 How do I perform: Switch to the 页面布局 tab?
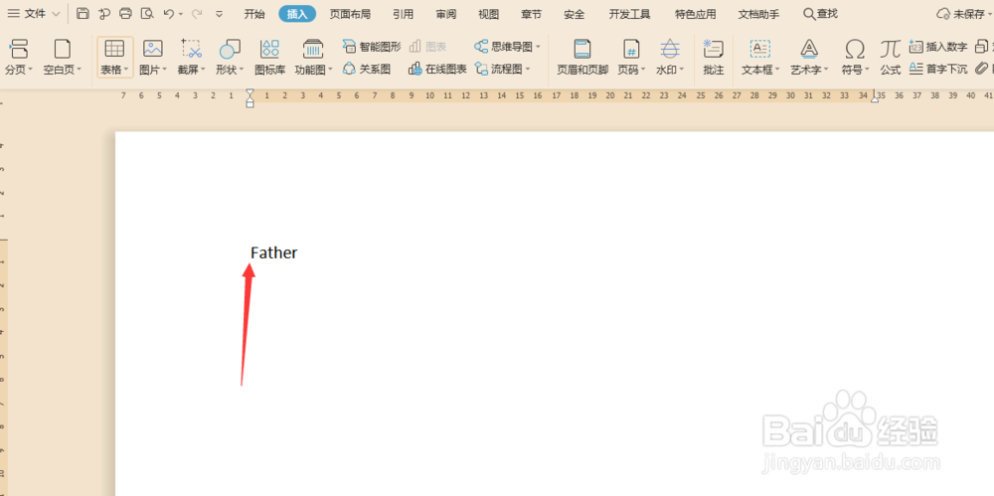coord(350,14)
